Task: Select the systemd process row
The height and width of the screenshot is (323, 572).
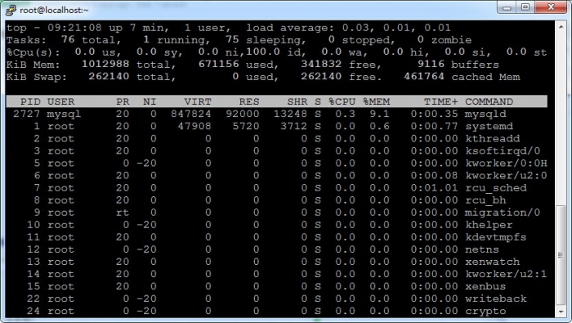Action: (276, 126)
